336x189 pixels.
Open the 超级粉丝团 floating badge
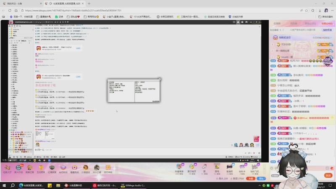(x=328, y=61)
